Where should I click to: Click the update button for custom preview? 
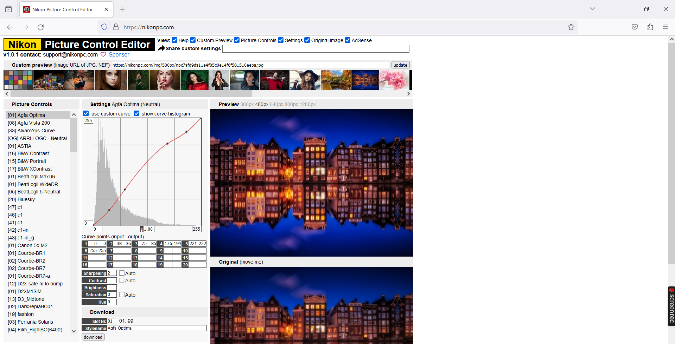coord(400,65)
